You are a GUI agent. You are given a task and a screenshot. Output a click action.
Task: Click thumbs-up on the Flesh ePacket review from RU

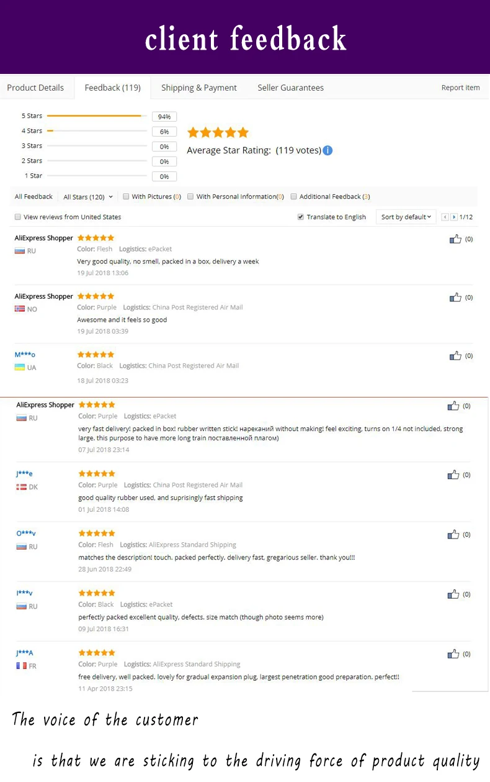click(x=455, y=239)
